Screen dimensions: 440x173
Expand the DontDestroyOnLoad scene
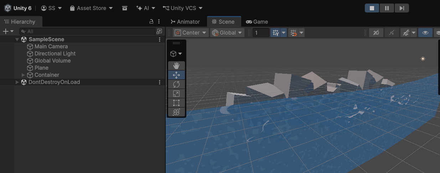coord(17,82)
